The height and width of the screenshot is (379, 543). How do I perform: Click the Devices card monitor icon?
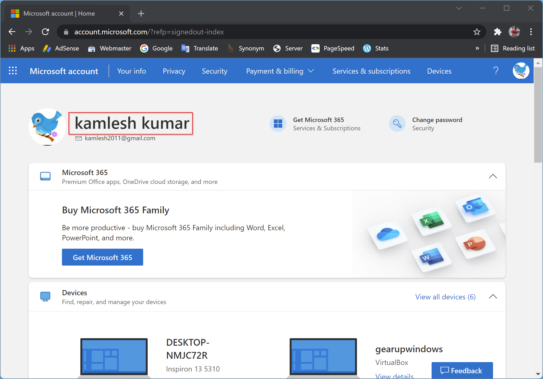(x=45, y=297)
